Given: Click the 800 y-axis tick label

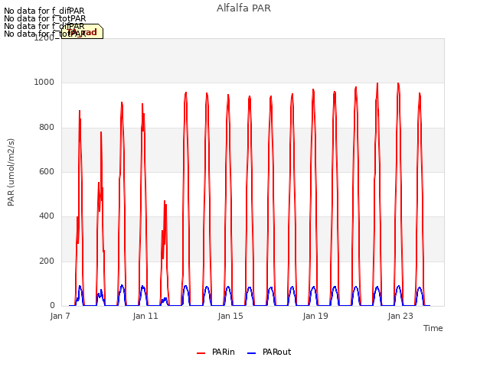Looking at the screenshot, I should tap(47, 128).
